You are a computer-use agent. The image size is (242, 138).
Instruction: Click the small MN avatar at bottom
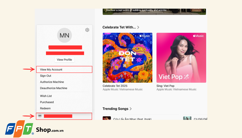40,116
